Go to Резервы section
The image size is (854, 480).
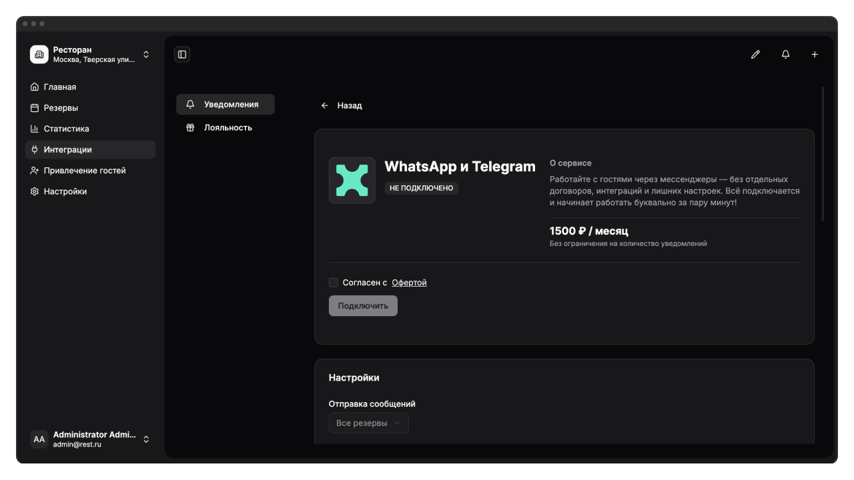61,108
